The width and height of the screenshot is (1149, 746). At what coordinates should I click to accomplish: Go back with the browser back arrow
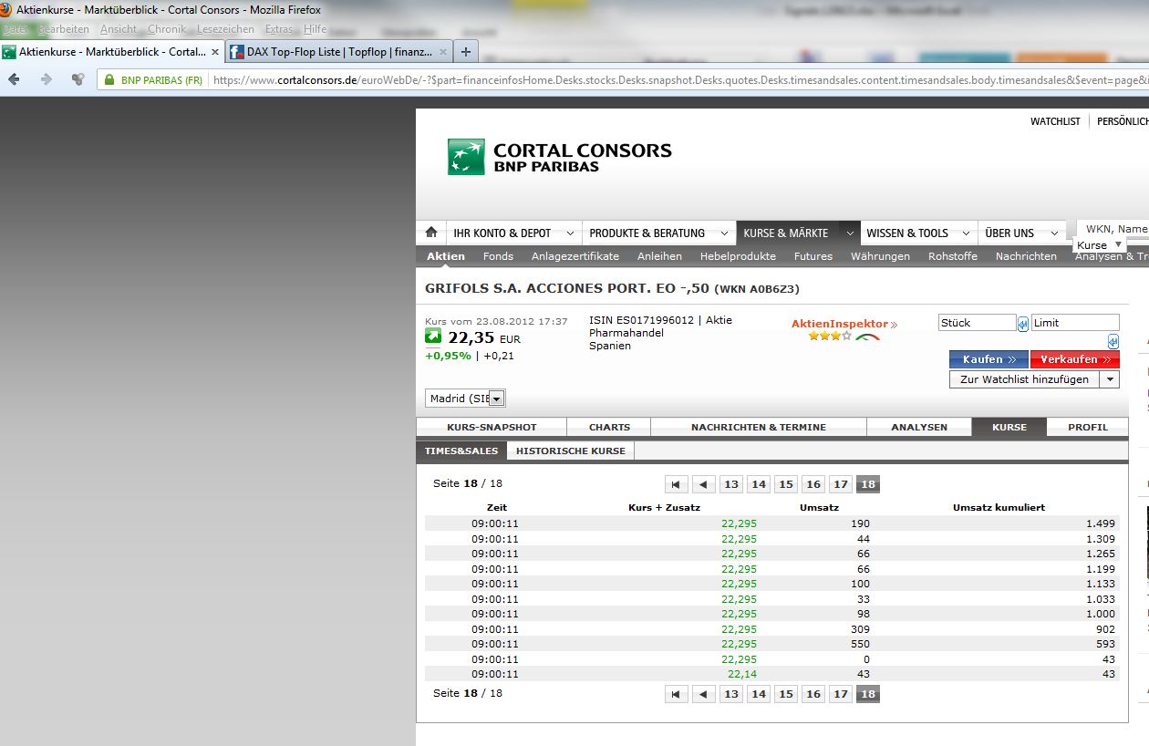[x=14, y=79]
